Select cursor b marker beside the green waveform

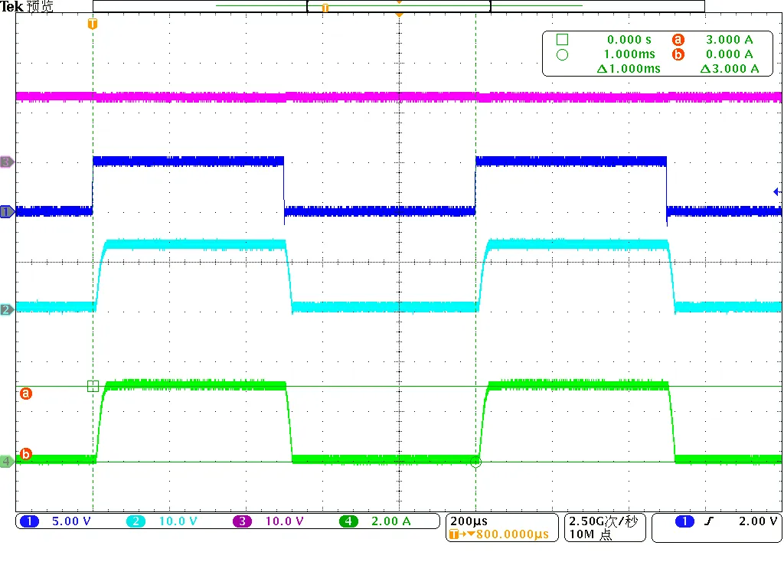26,454
